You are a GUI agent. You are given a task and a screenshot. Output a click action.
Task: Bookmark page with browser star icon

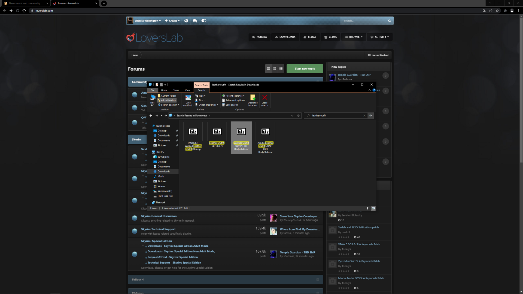click(497, 11)
